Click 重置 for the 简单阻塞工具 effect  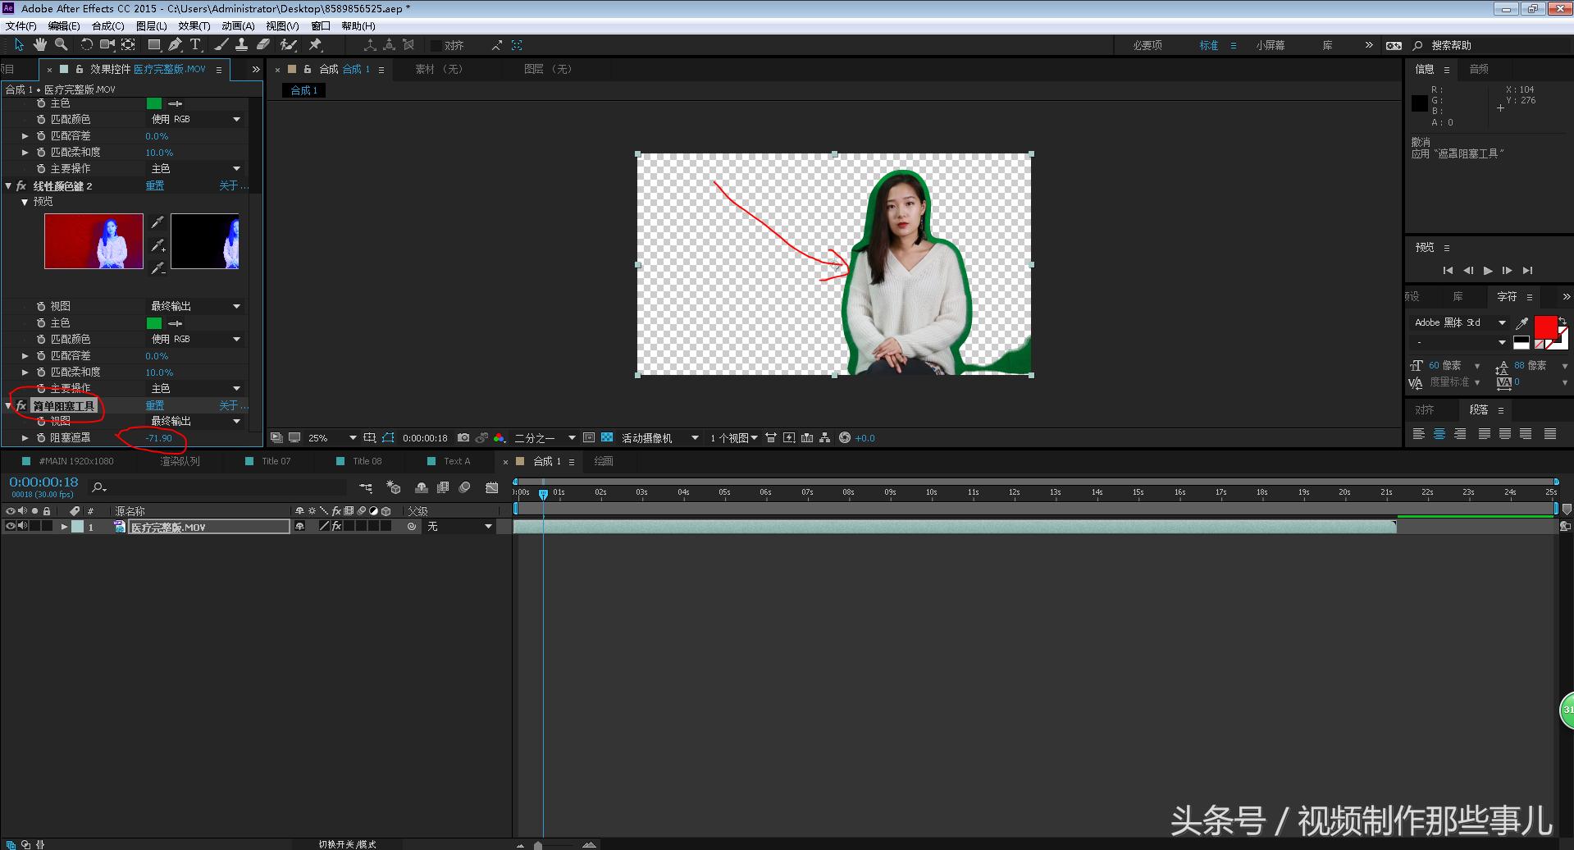click(155, 405)
